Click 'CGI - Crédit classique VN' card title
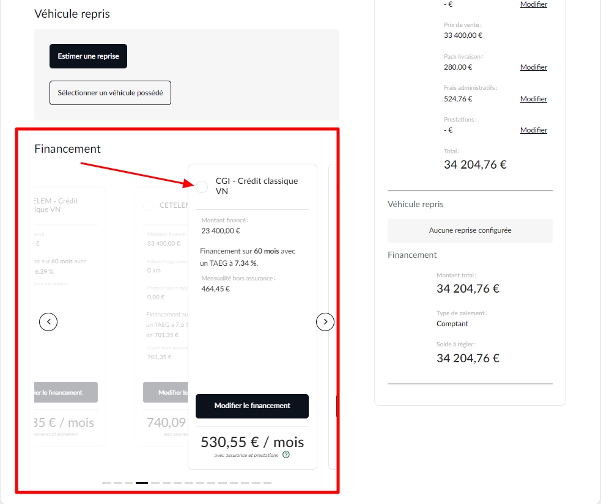Image resolution: width=601 pixels, height=504 pixels. [x=257, y=186]
